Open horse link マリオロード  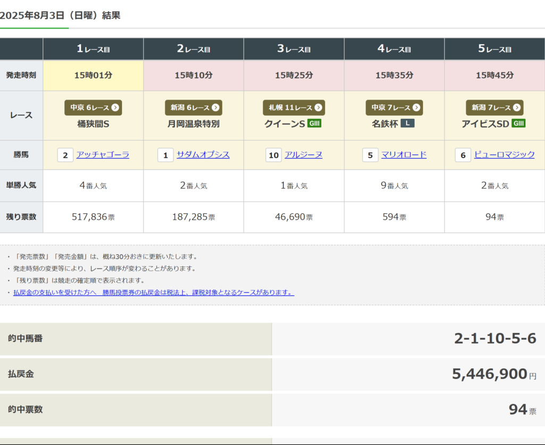pyautogui.click(x=403, y=155)
